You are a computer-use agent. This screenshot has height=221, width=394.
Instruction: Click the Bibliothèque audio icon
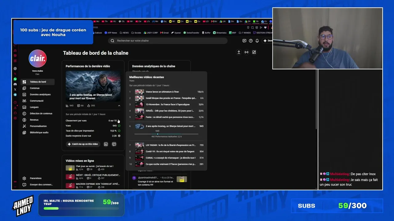[x=24, y=133]
